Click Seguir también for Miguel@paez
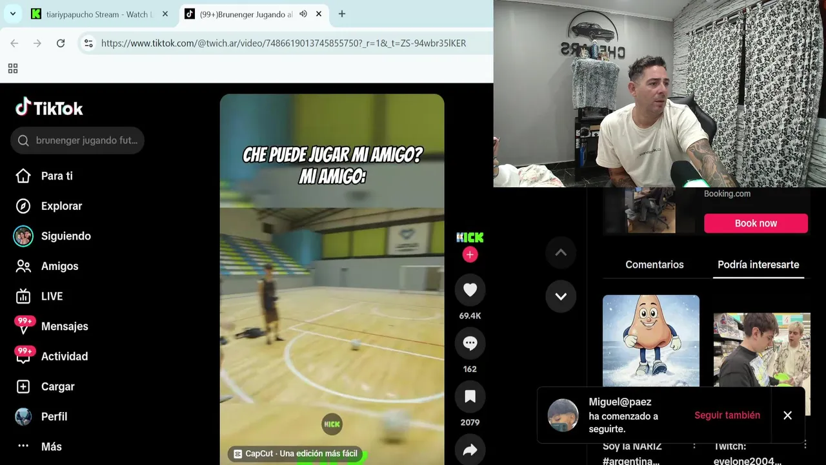 point(727,415)
